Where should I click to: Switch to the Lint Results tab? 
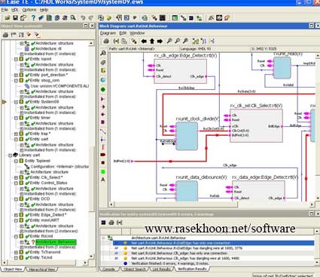pyautogui.click(x=161, y=269)
